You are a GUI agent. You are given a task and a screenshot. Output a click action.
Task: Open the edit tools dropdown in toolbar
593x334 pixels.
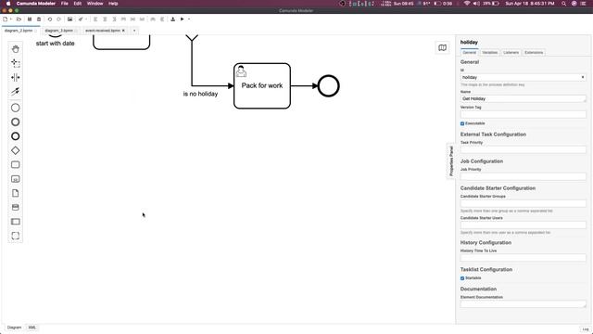point(86,19)
